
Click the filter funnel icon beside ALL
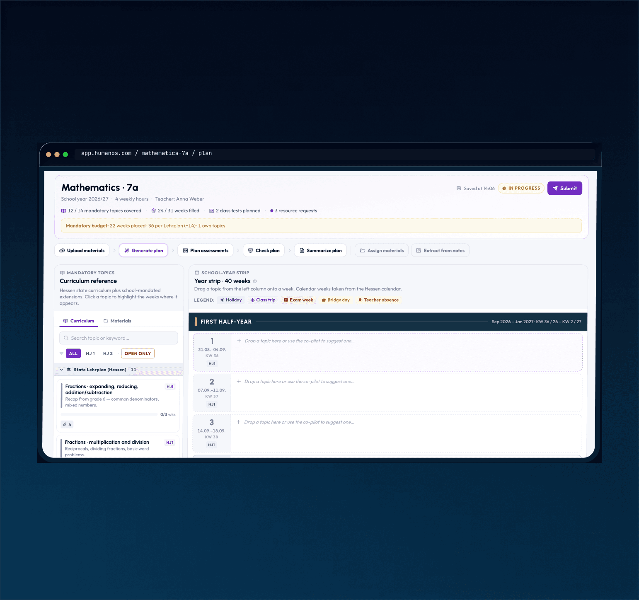[x=61, y=353]
